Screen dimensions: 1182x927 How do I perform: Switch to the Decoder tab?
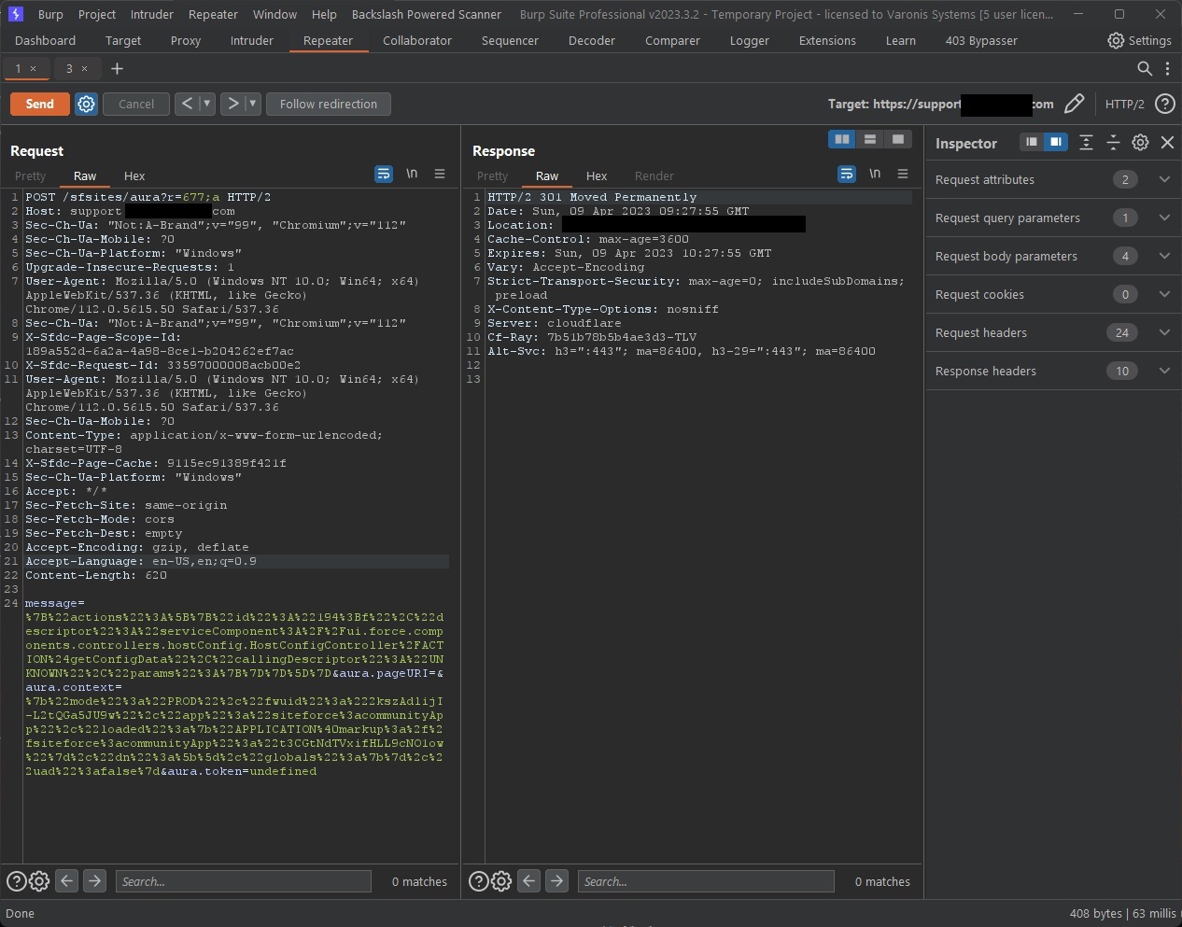pyautogui.click(x=592, y=40)
